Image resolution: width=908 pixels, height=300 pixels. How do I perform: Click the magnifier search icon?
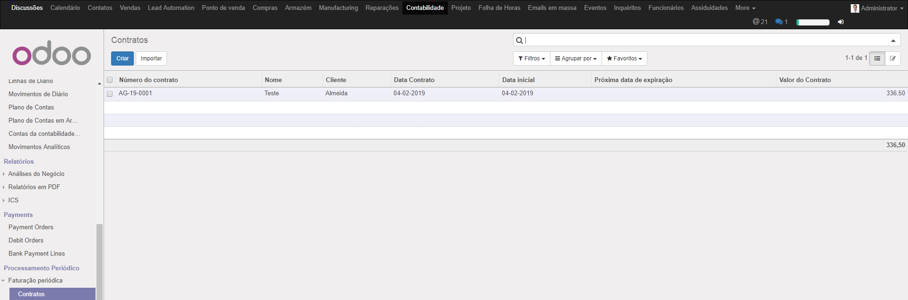tap(519, 41)
